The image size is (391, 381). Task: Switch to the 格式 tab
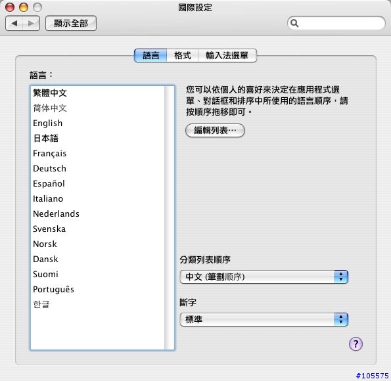[183, 55]
